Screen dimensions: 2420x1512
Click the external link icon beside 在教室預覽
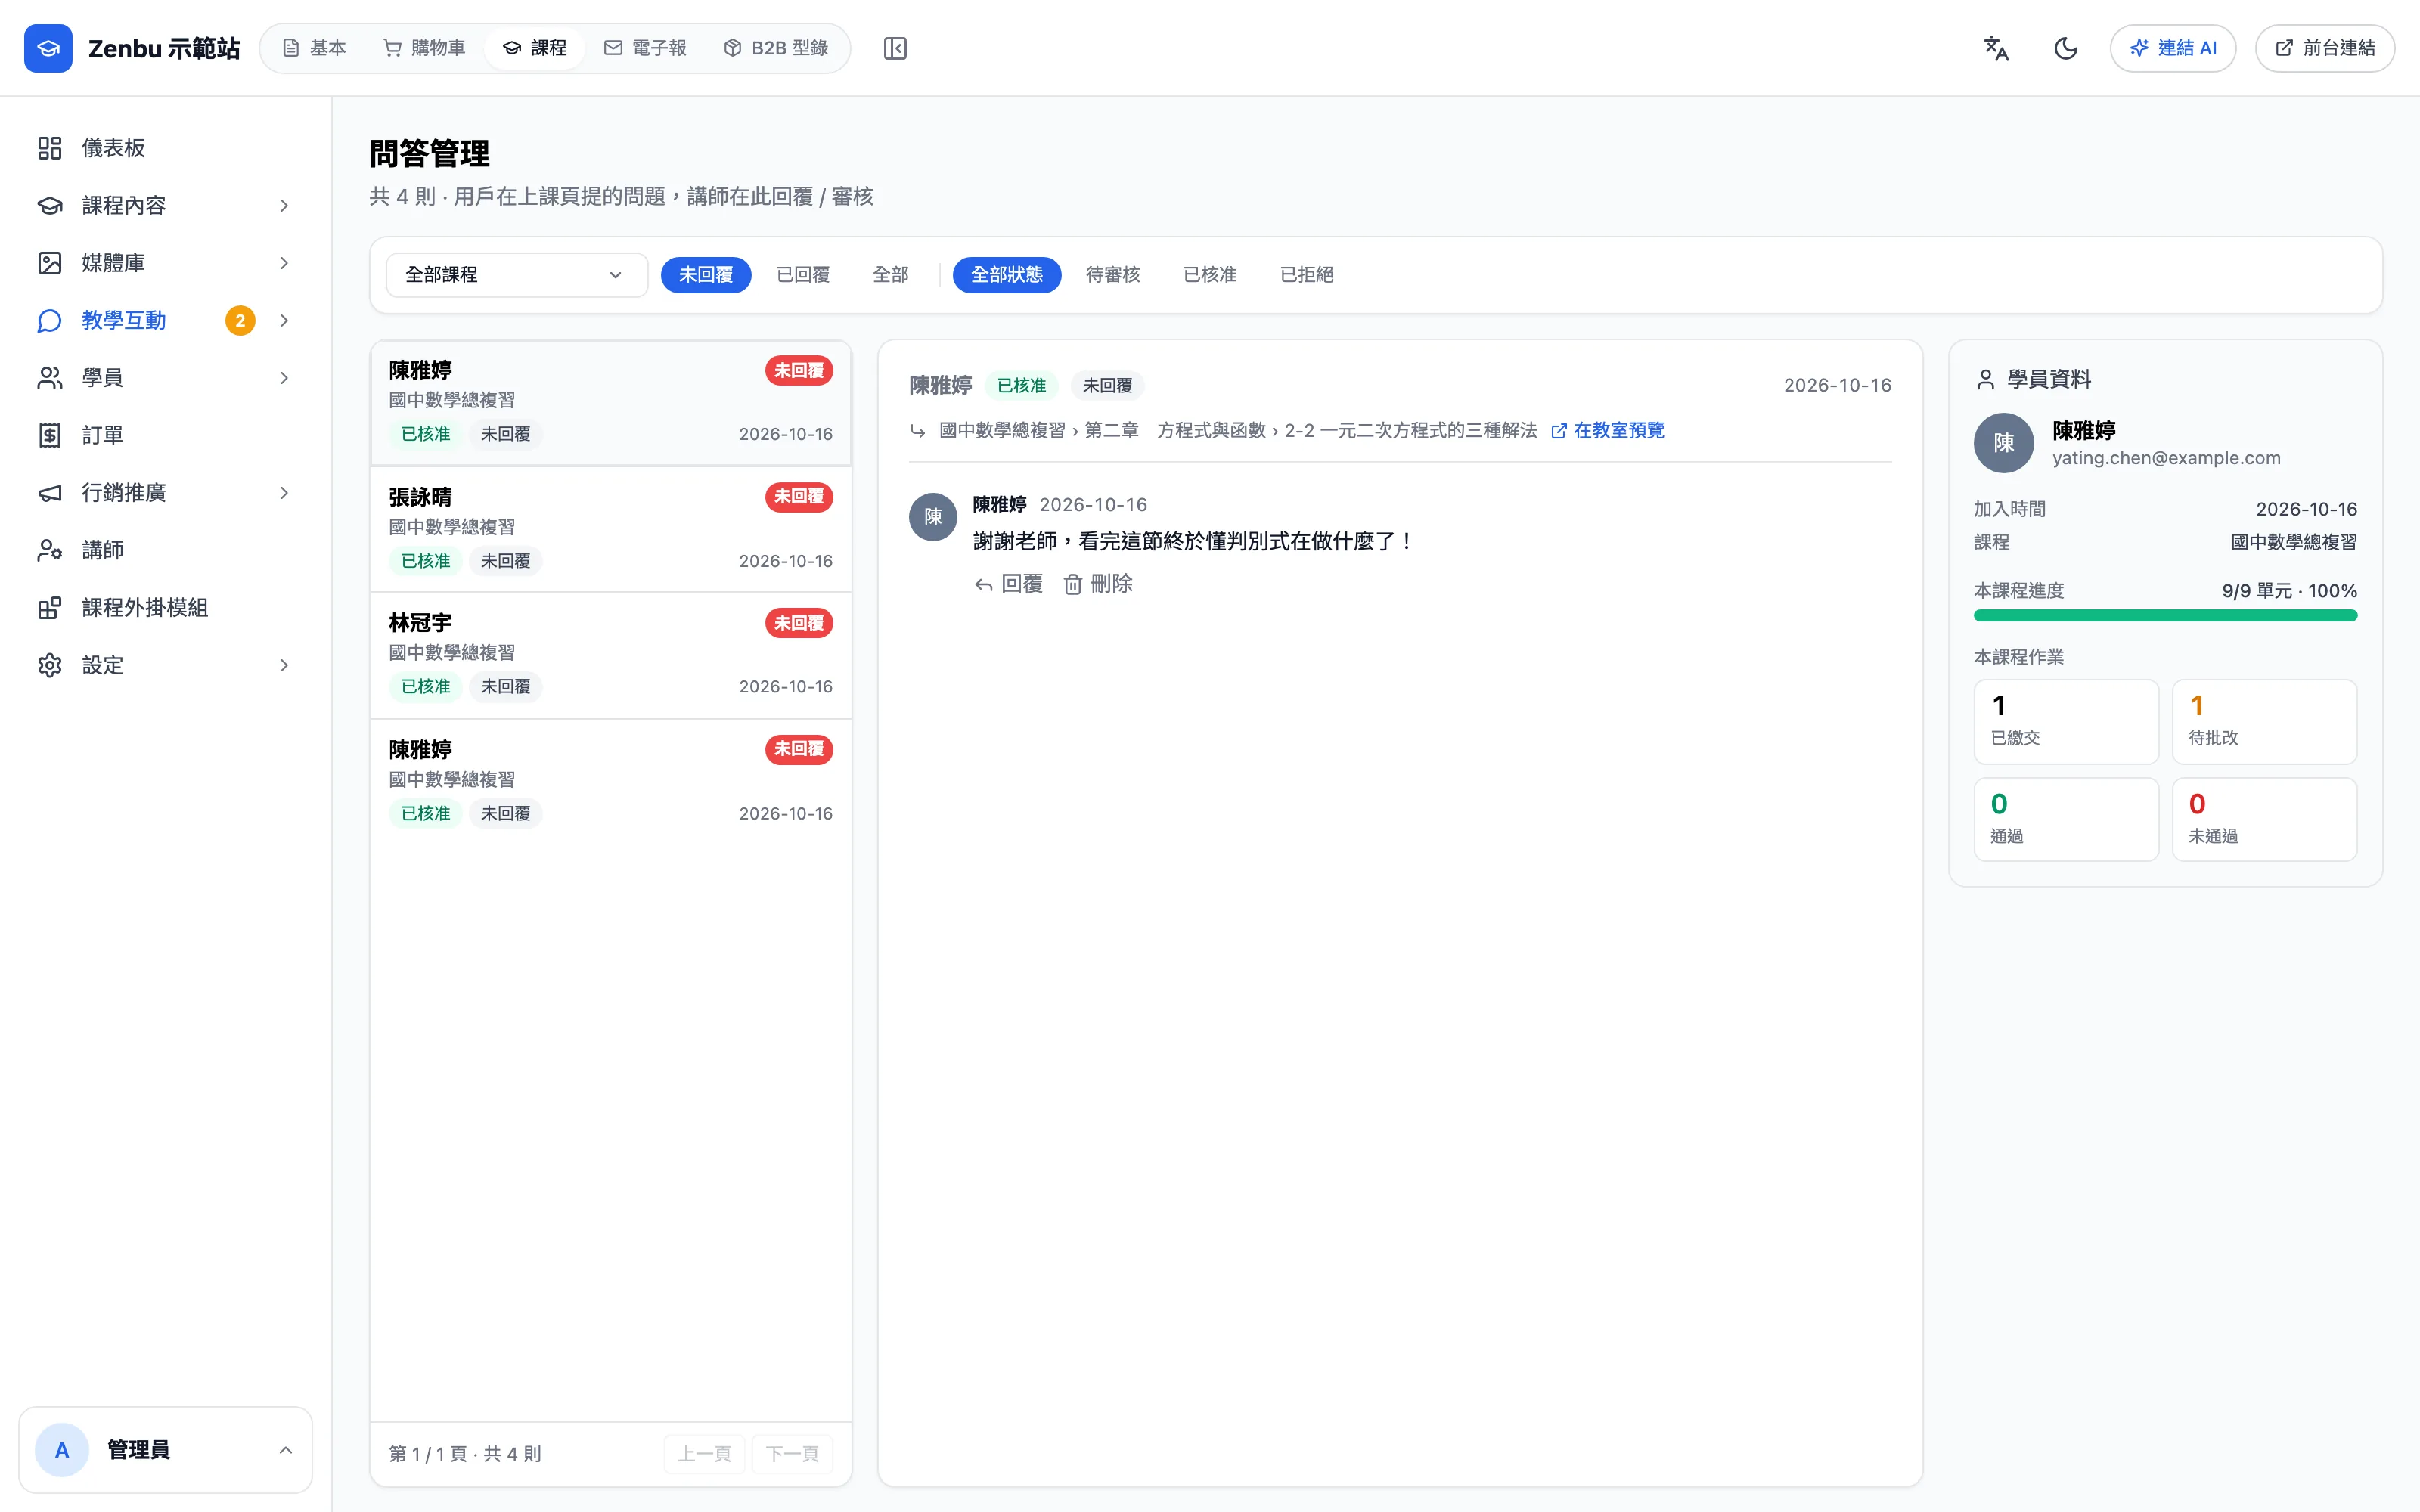[x=1558, y=431]
